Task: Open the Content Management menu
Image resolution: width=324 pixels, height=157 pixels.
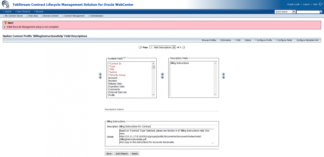Action: coord(73,16)
